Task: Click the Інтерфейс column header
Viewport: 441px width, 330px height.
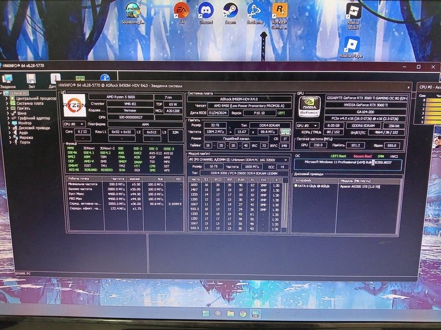Action: pos(315,180)
